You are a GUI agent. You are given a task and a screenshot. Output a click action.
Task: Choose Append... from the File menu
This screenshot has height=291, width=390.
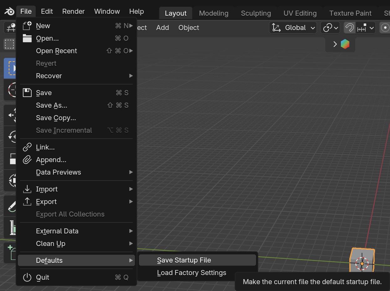coord(76,160)
